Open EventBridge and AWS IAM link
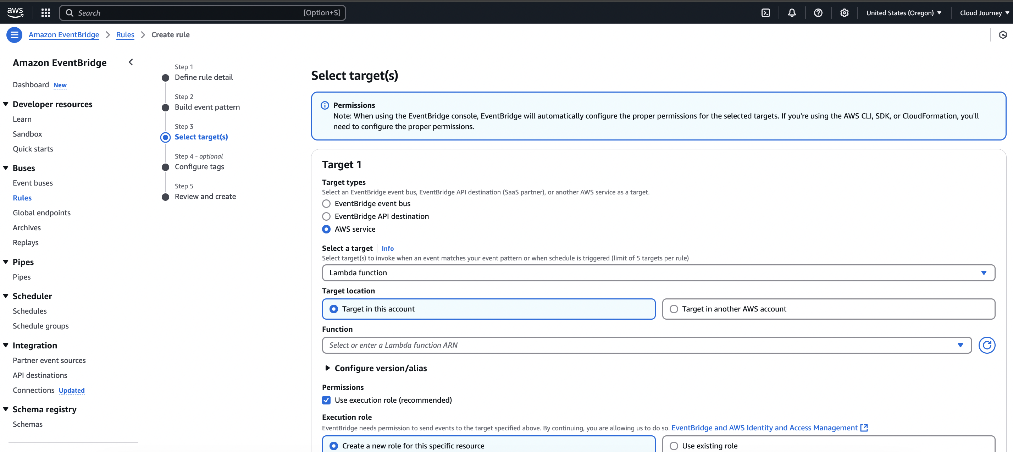Image resolution: width=1013 pixels, height=452 pixels. tap(764, 428)
